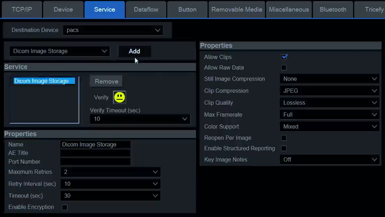Viewport: 385px width, 217px height.
Task: Toggle the Reopen Per Image checkbox
Action: point(284,138)
